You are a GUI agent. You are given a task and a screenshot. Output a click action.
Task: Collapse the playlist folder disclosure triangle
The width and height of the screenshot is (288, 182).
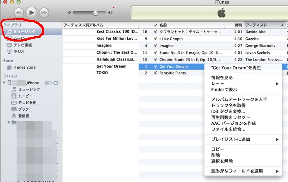click(9, 122)
